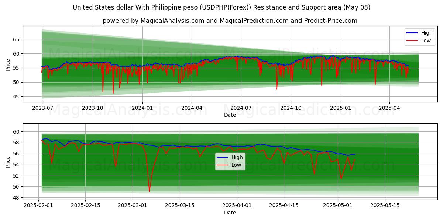This screenshot has width=443, height=221.
Task: Click the bottom chart x-axis label '2025-02-01'
Action: 39,206
